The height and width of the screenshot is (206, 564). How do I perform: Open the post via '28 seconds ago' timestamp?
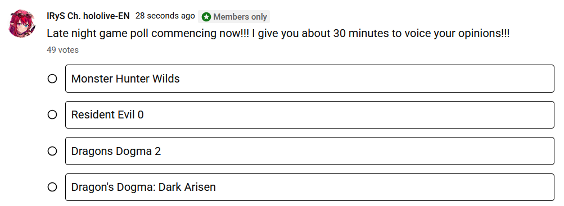[x=165, y=16]
